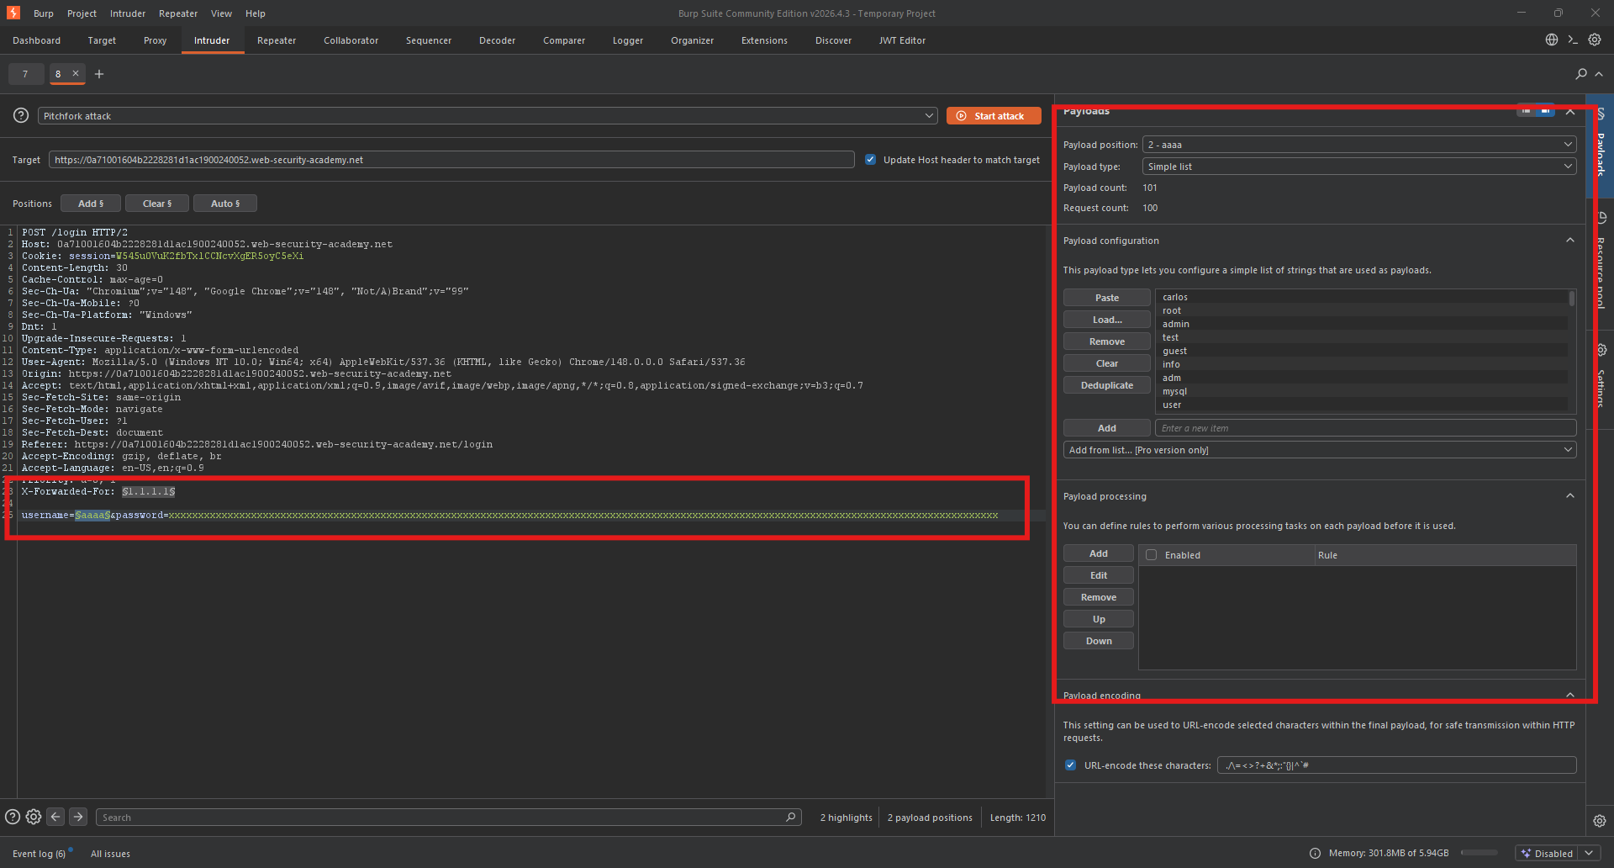Select Intruder tab 7

(x=25, y=74)
